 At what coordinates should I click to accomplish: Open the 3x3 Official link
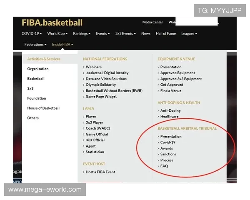tap(95, 140)
